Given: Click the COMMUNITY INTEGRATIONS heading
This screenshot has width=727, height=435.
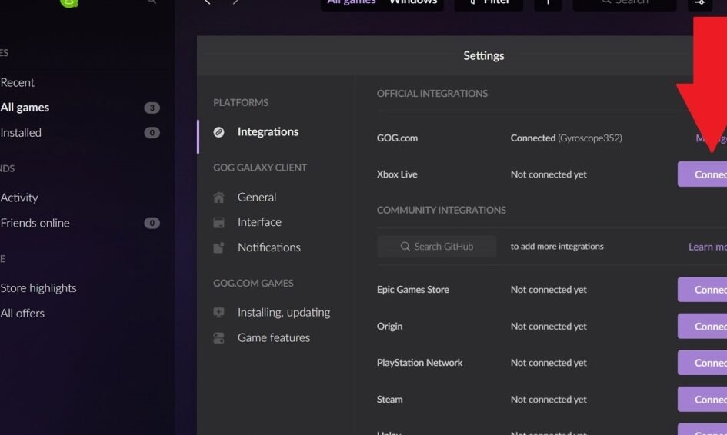Looking at the screenshot, I should point(442,211).
